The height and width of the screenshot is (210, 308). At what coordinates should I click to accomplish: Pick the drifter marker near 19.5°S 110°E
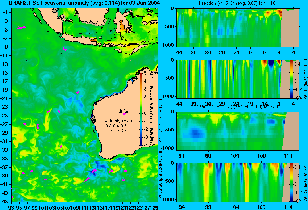pyautogui.click(x=78, y=92)
